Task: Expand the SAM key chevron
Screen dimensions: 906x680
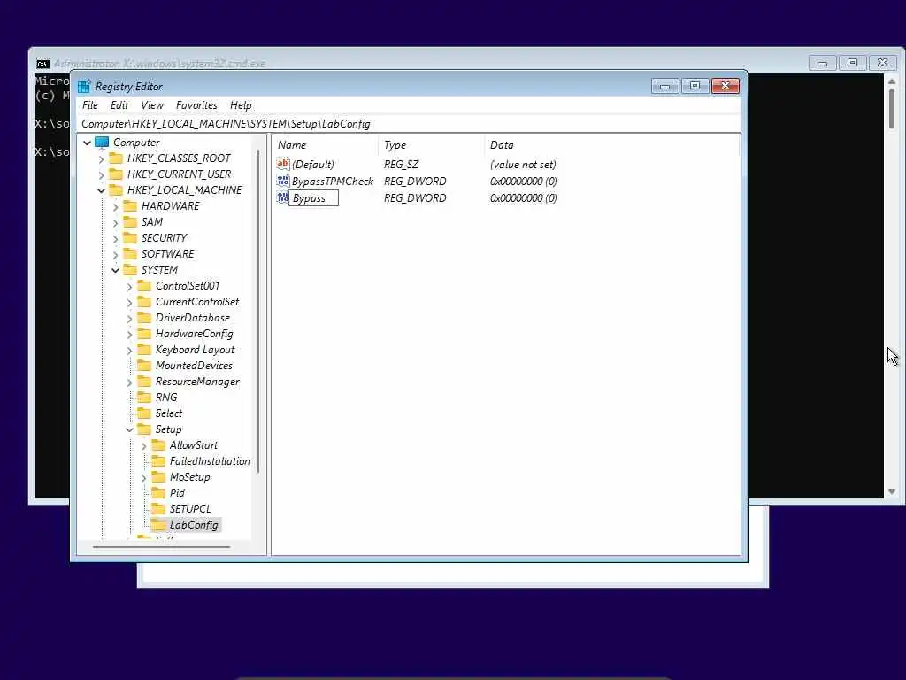Action: [x=116, y=222]
